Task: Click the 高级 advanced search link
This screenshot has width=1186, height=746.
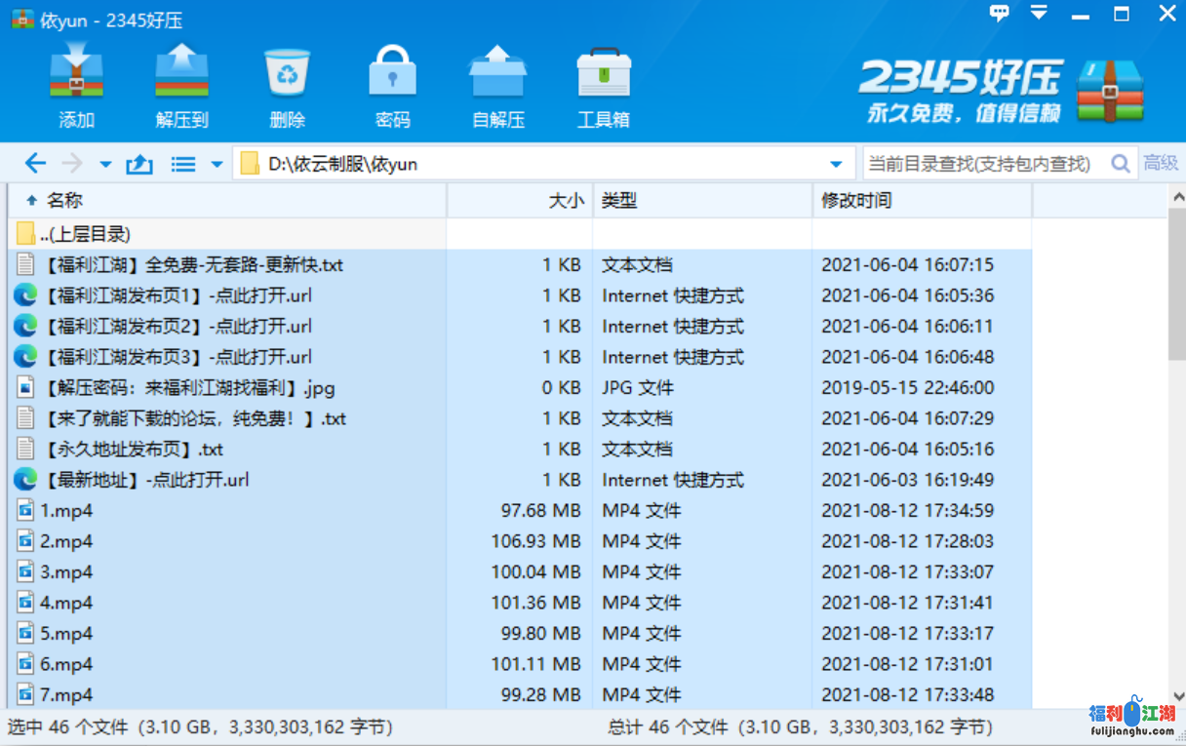Action: click(x=1161, y=164)
